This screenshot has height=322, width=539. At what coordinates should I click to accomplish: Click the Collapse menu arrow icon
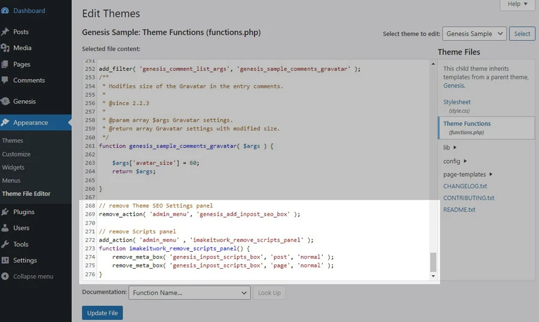[5, 276]
